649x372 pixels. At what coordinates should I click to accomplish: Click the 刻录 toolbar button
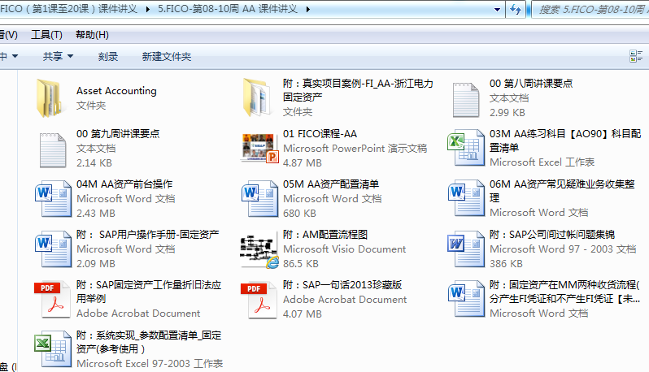click(107, 57)
